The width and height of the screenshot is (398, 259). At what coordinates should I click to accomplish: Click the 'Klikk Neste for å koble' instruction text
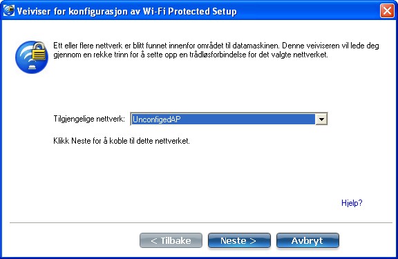pyautogui.click(x=122, y=141)
